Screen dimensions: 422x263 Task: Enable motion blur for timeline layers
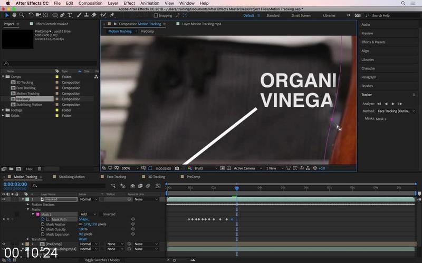click(148, 186)
